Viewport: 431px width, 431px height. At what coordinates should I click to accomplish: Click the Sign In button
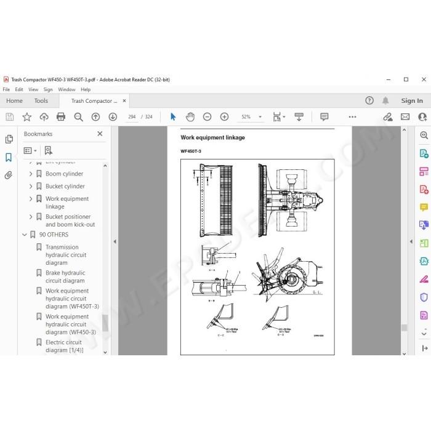click(412, 100)
